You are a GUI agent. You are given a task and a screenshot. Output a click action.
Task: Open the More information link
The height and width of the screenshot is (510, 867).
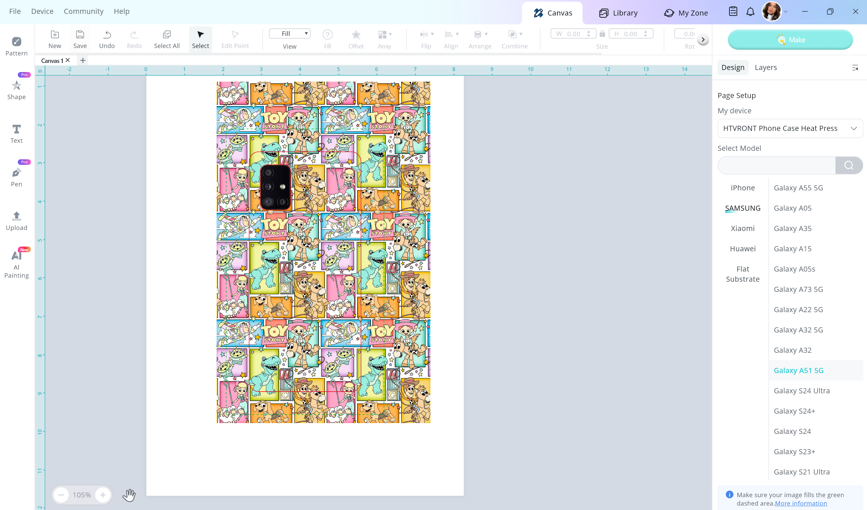(x=801, y=503)
